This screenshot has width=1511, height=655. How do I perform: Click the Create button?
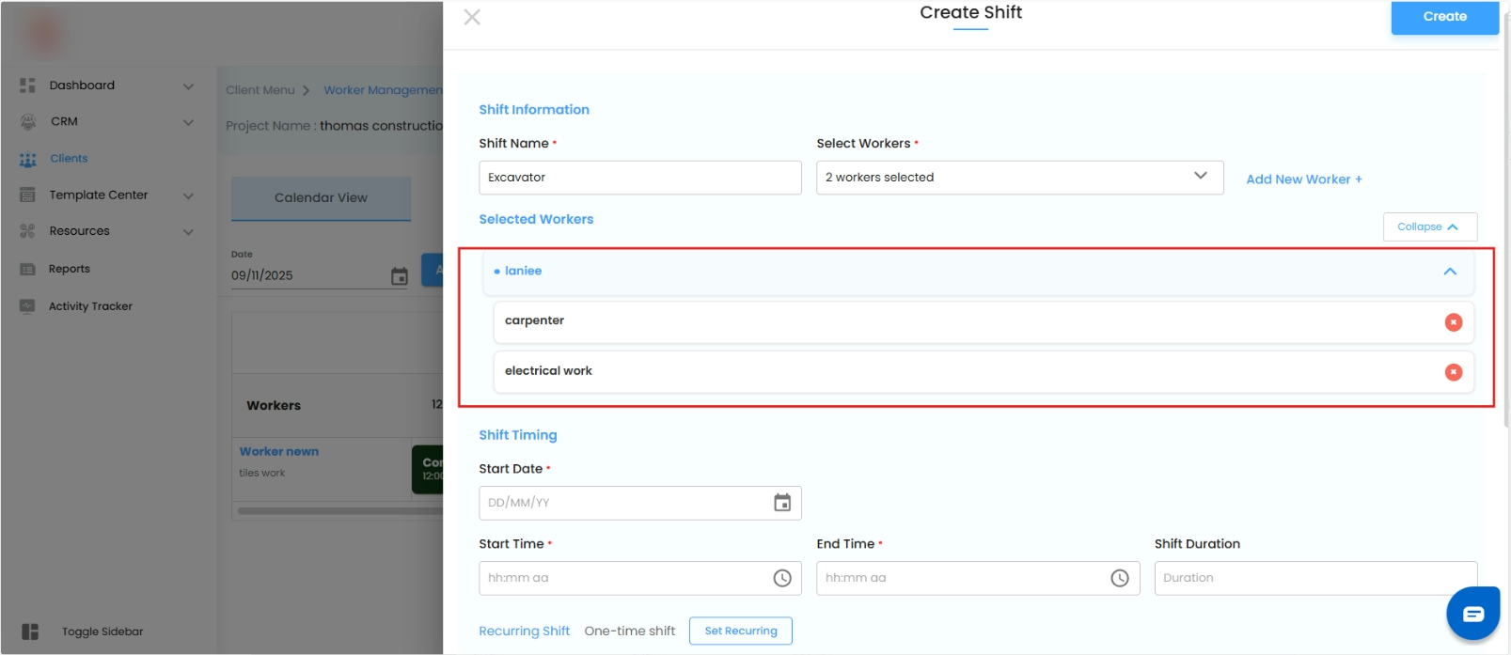tap(1444, 17)
